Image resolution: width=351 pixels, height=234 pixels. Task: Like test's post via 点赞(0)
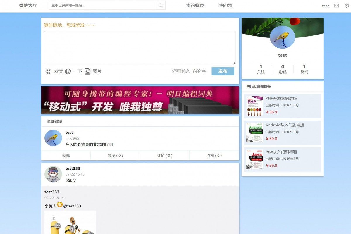coord(214,155)
